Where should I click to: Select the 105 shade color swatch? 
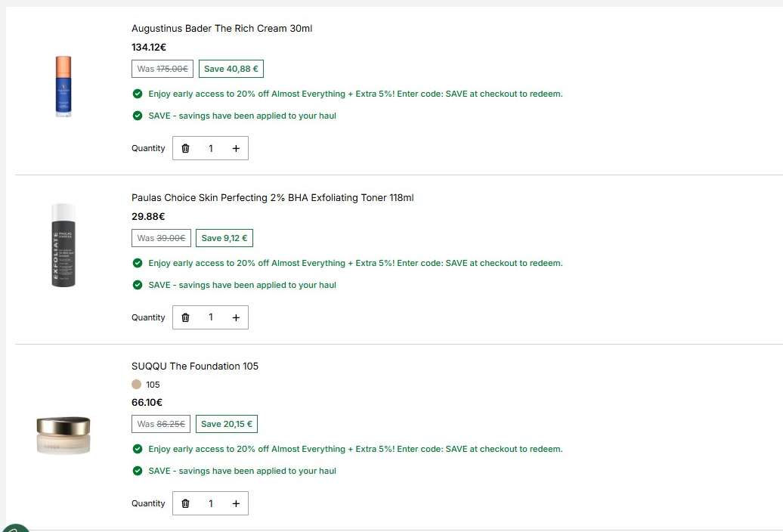pyautogui.click(x=136, y=385)
